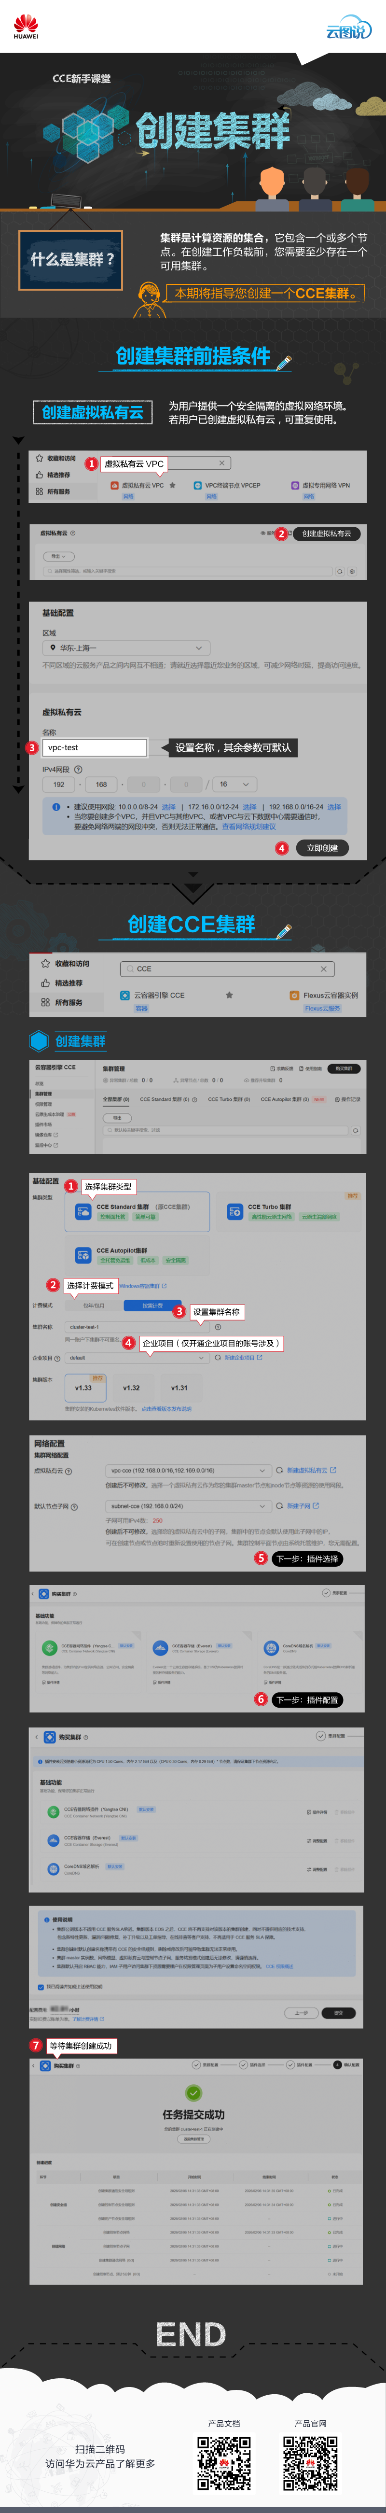386x2513 pixels.
Task: Choose 选择 next to 10.0.0.0/8-24
Action: coord(168,807)
